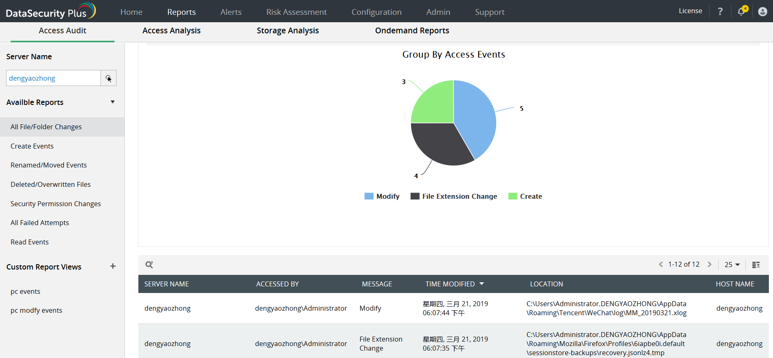Image resolution: width=773 pixels, height=358 pixels.
Task: Click the License link
Action: tap(690, 11)
